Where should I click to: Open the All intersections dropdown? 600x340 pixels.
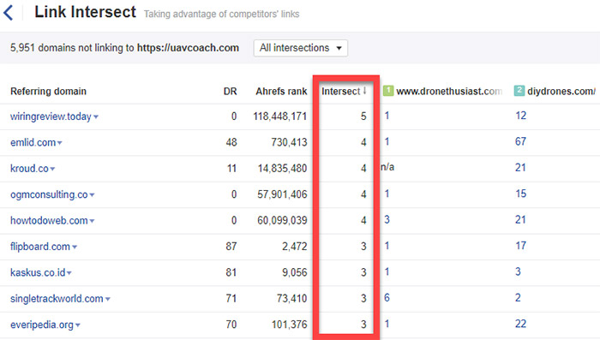[x=300, y=48]
